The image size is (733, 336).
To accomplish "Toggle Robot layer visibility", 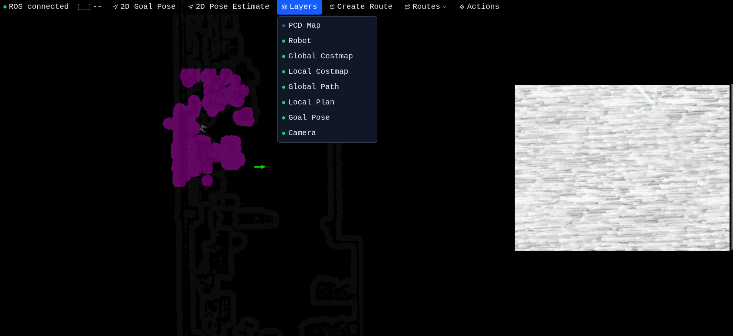I will [327, 41].
